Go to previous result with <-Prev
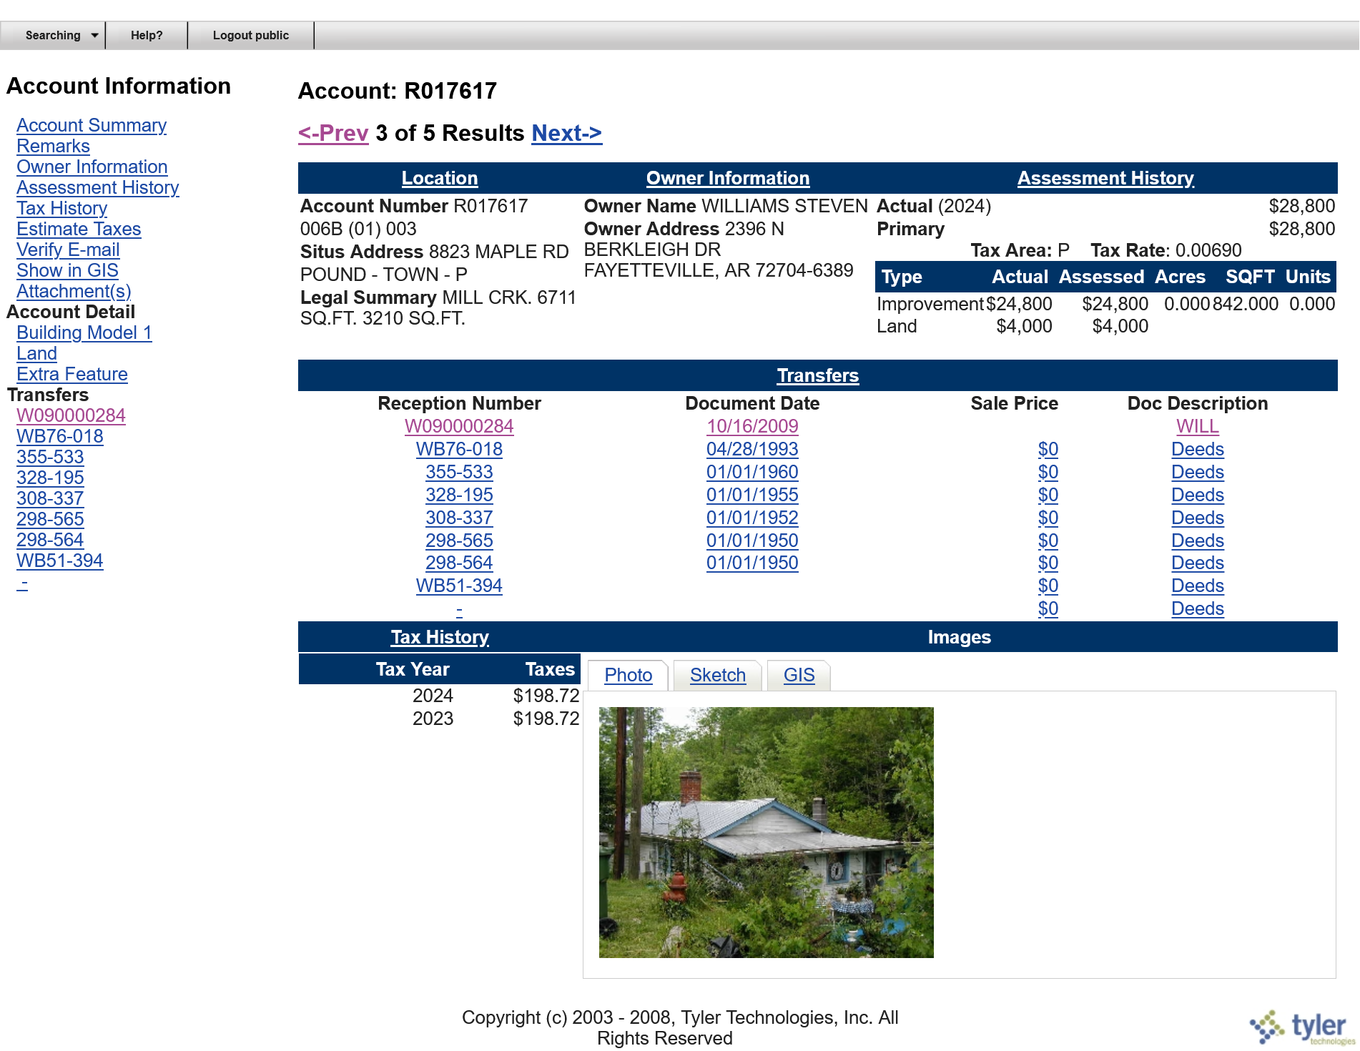This screenshot has height=1051, width=1360. (333, 133)
